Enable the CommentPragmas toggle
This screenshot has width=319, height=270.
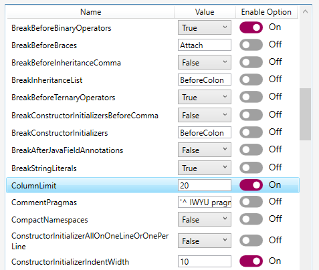coord(251,202)
